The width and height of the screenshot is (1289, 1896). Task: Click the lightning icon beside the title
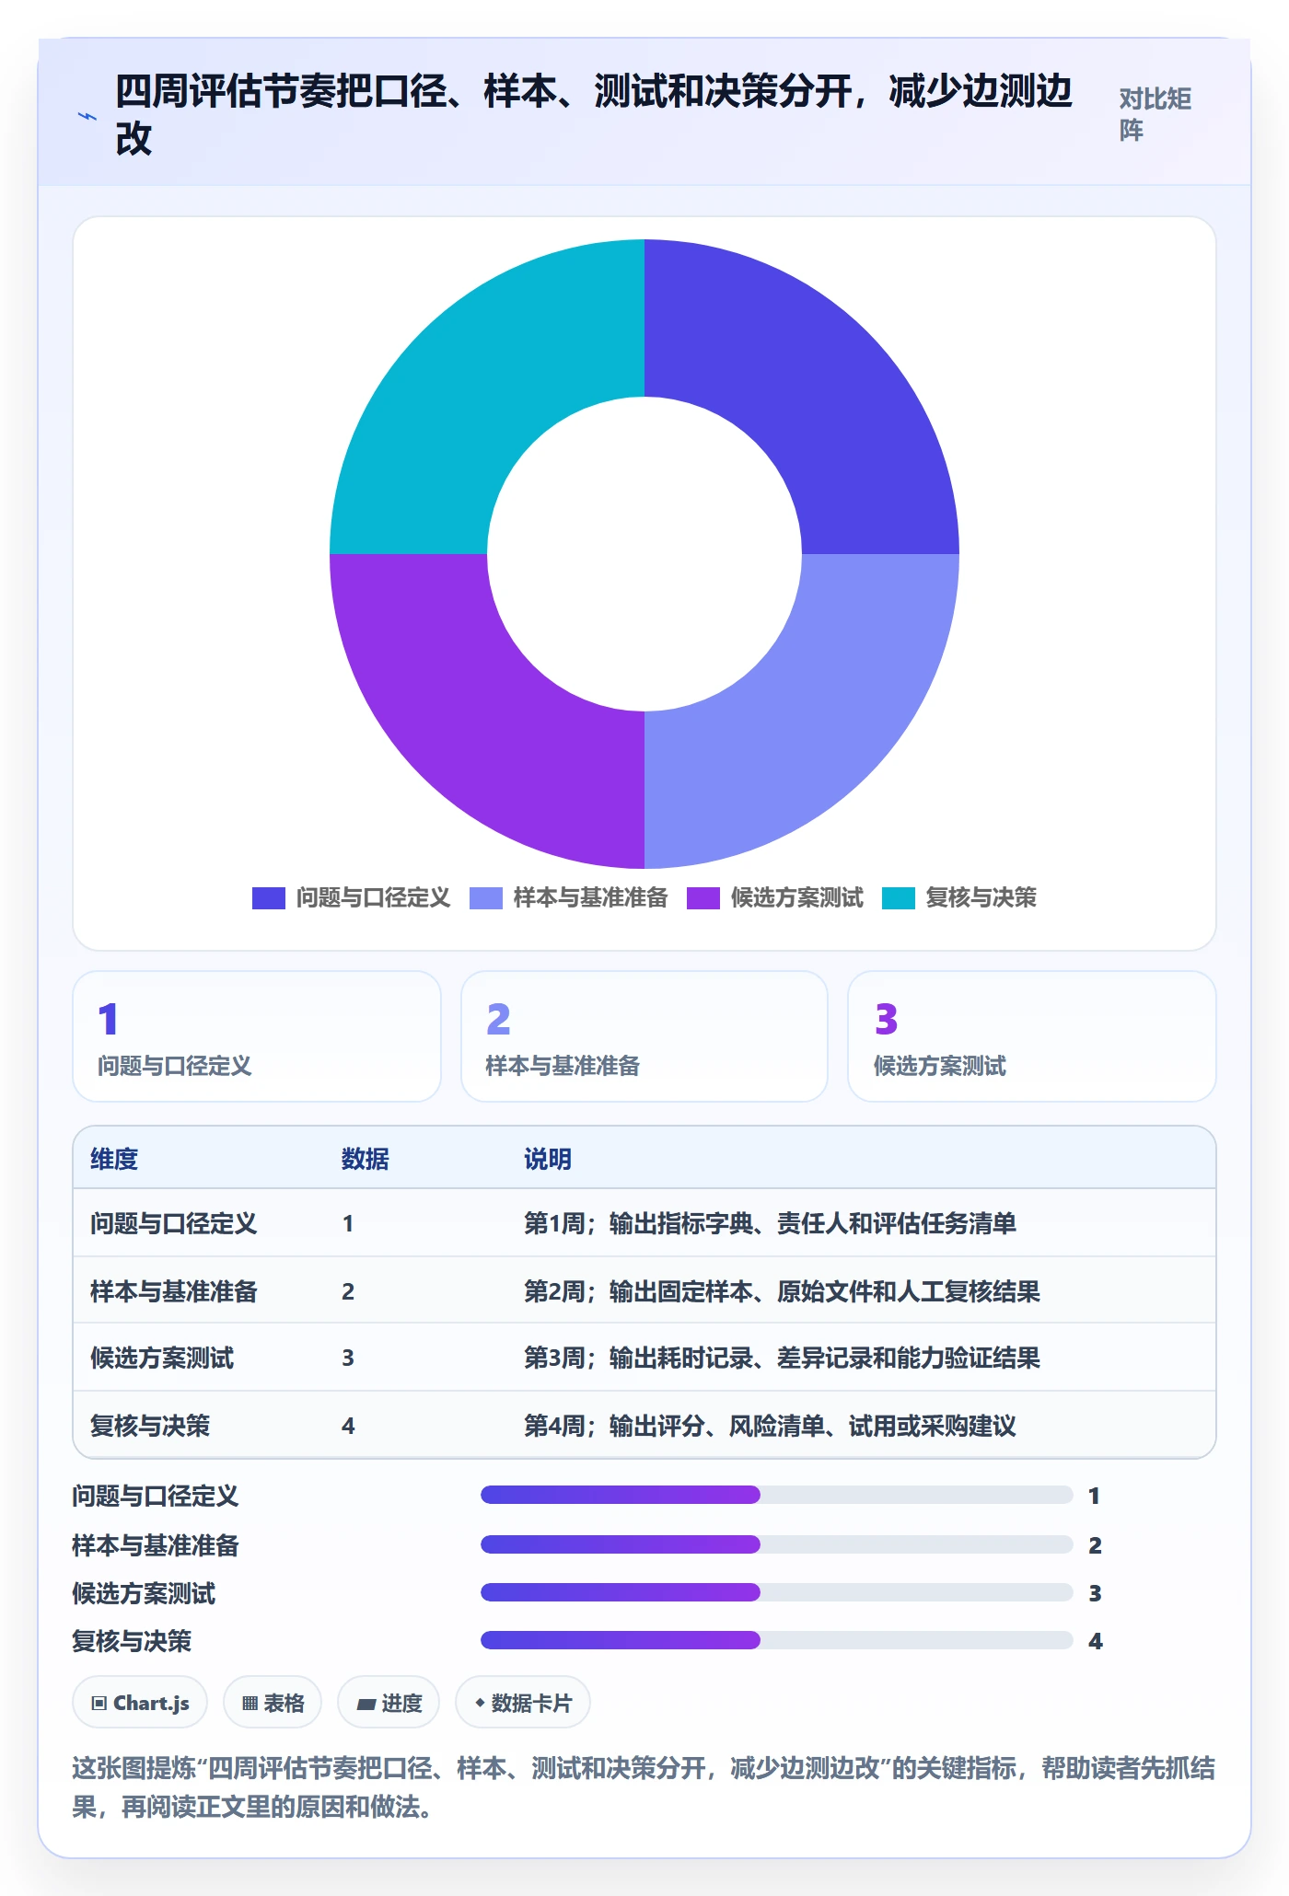pos(87,116)
